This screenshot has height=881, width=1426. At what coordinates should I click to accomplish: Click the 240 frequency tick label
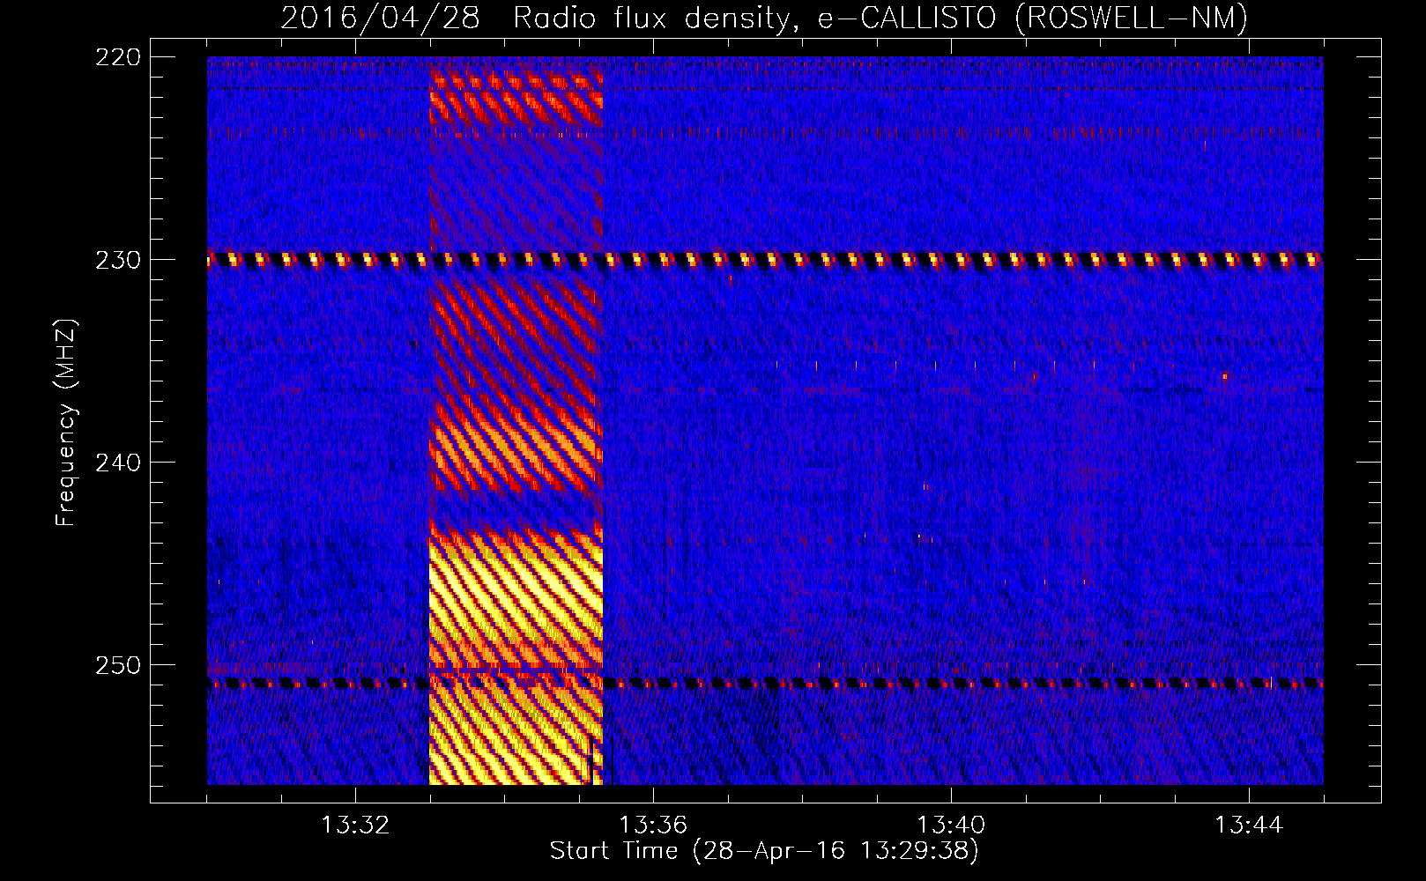point(117,463)
